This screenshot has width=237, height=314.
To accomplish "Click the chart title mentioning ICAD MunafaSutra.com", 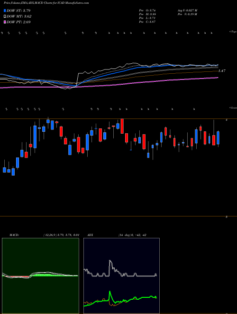I will click(x=46, y=3).
